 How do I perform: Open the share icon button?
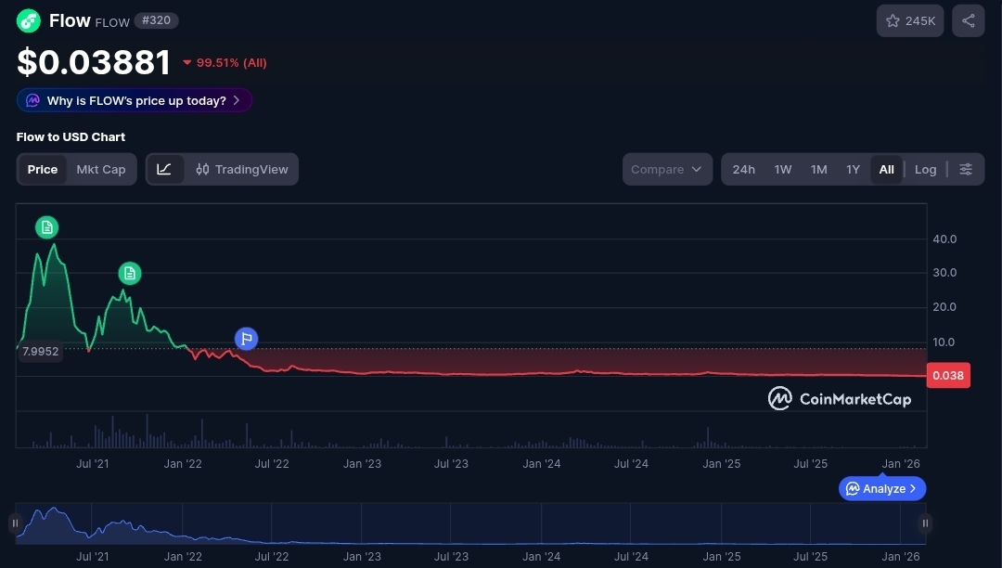968,20
